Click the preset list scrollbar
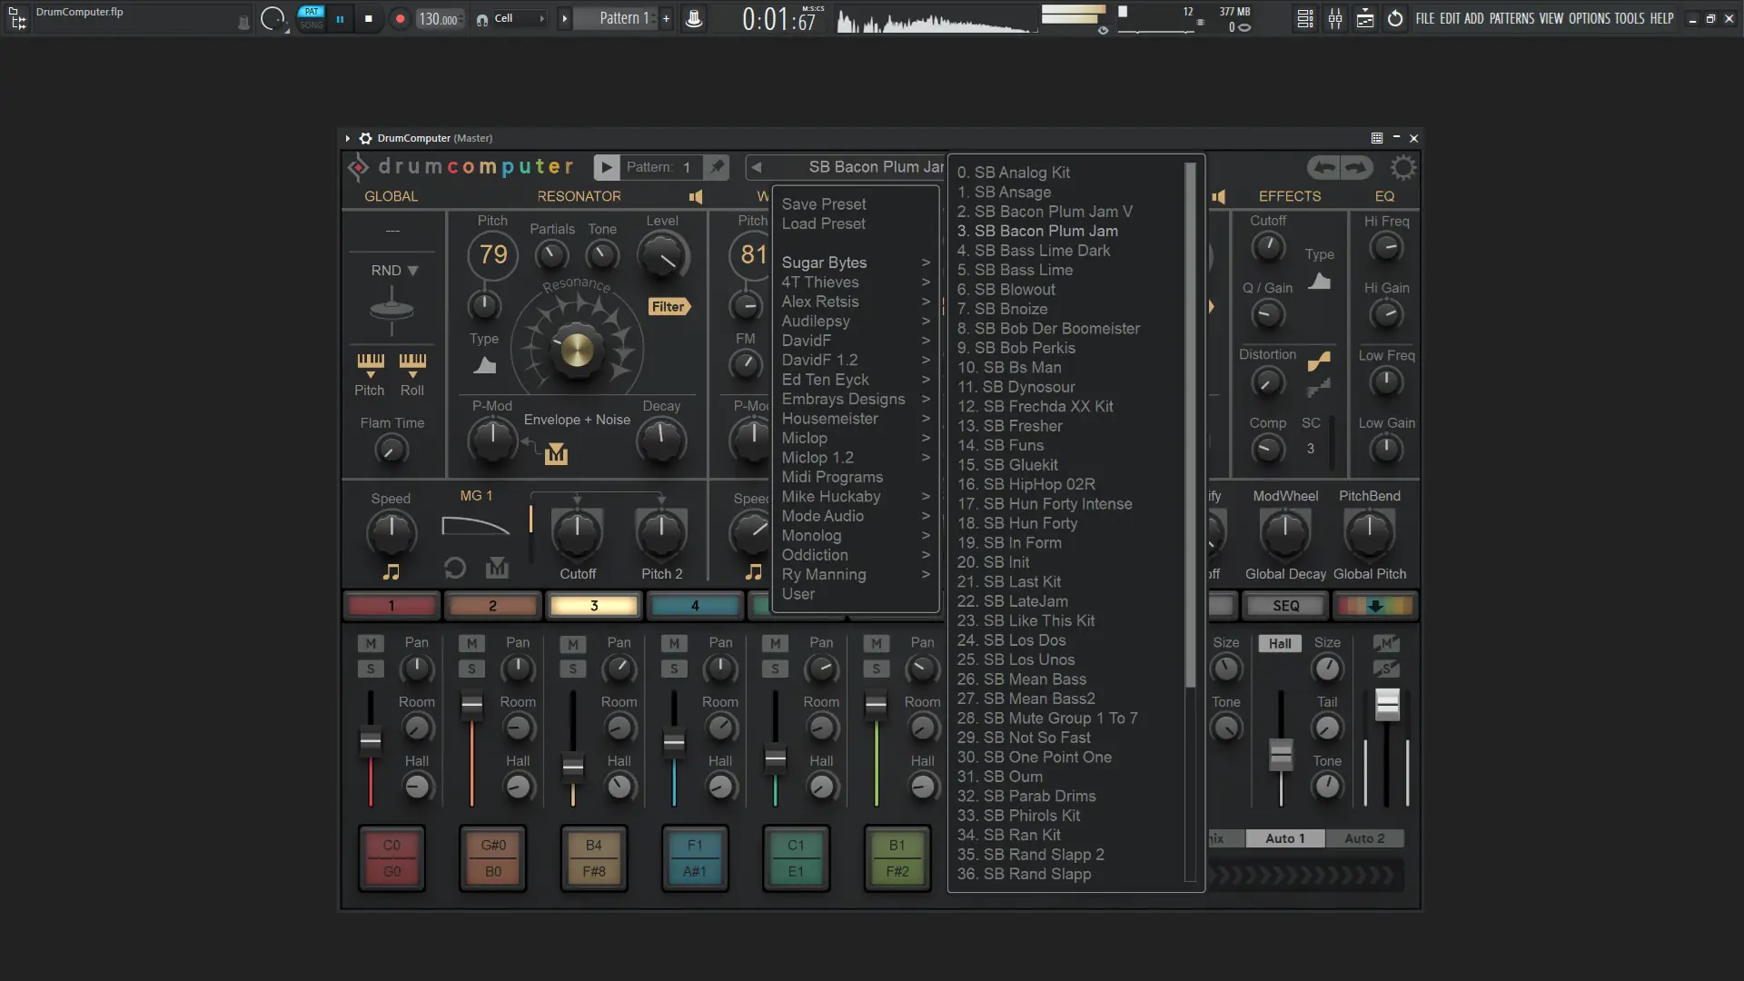The height and width of the screenshot is (981, 1744). click(1190, 427)
